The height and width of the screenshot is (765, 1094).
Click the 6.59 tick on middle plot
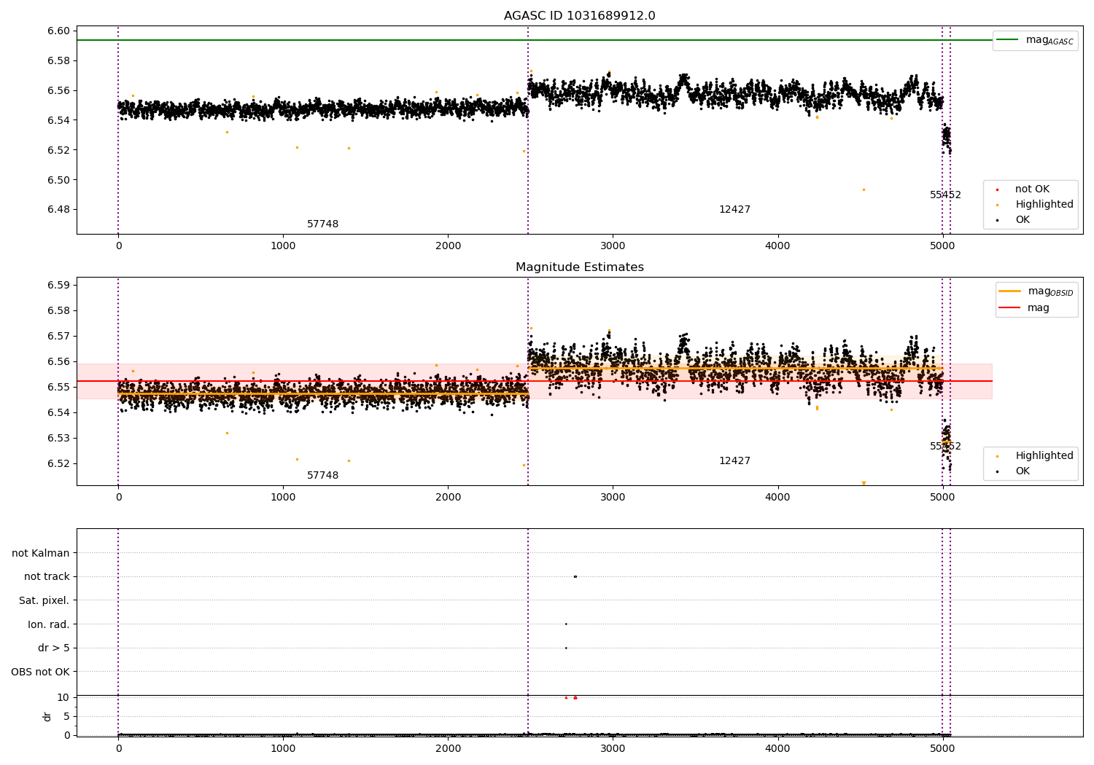tap(58, 285)
